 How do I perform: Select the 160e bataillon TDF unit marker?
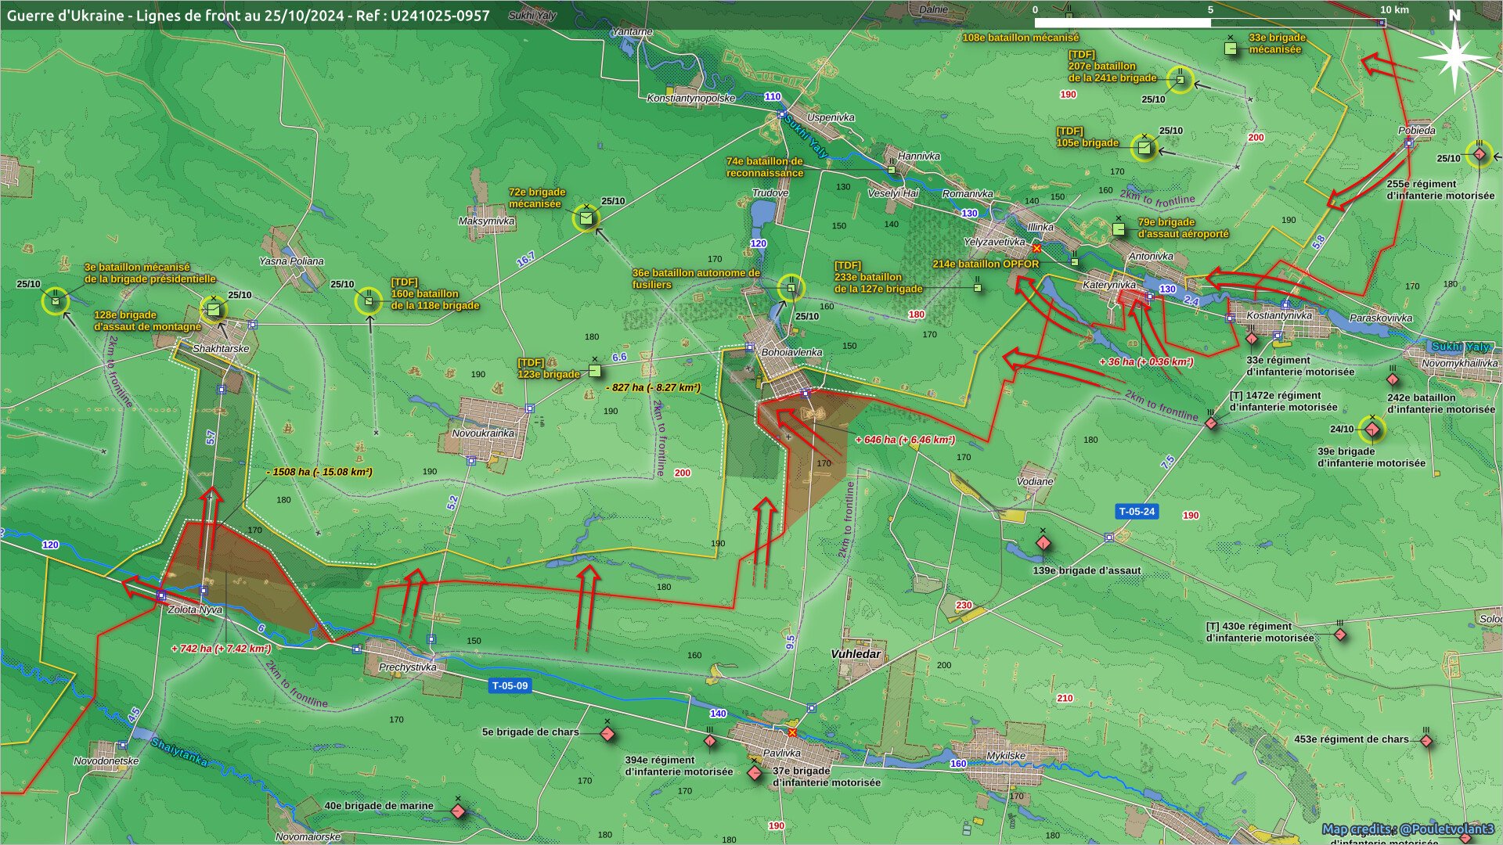(369, 300)
